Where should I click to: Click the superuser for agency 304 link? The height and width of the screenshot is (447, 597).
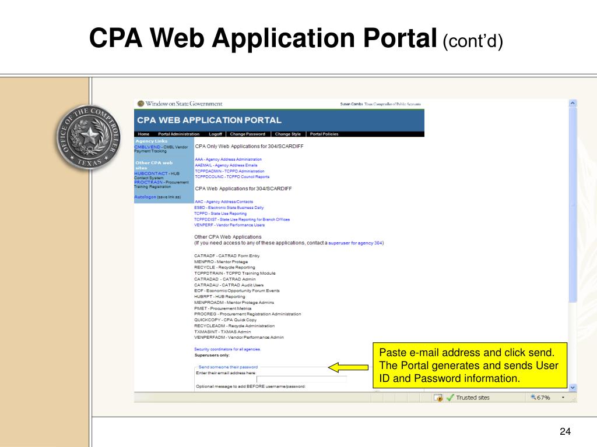tap(355, 243)
